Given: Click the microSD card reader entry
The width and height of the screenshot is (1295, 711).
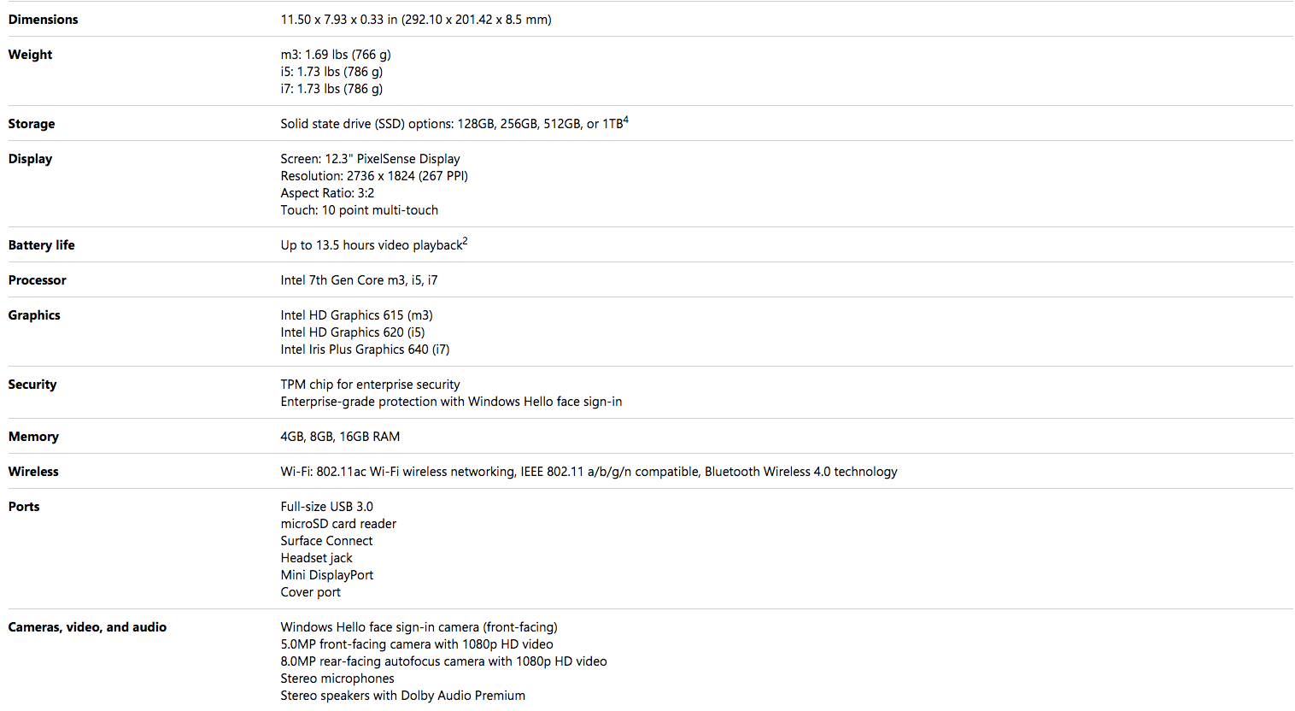Looking at the screenshot, I should [338, 524].
